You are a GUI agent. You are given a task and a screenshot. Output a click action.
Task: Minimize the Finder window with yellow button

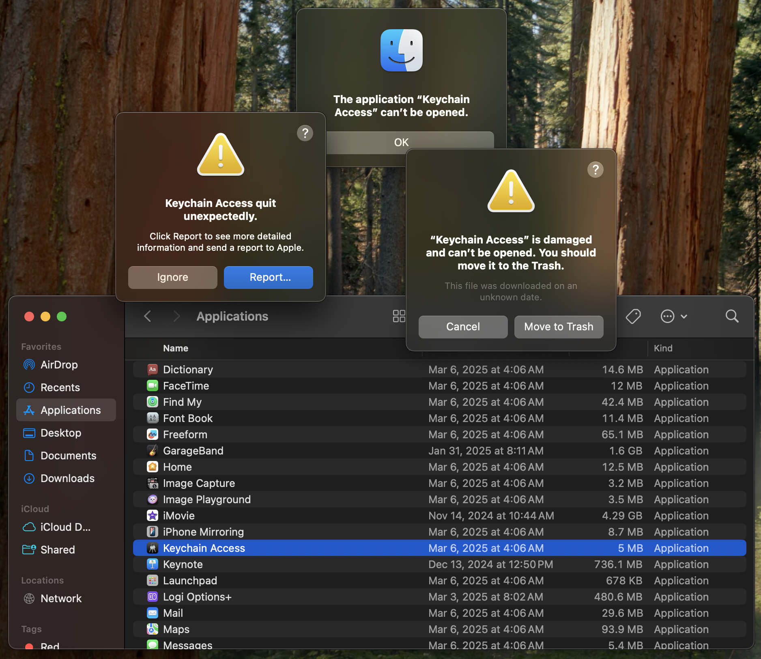pyautogui.click(x=45, y=317)
